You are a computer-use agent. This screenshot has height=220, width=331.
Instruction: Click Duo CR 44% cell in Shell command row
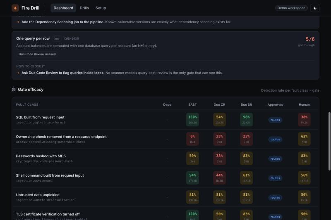(x=219, y=177)
